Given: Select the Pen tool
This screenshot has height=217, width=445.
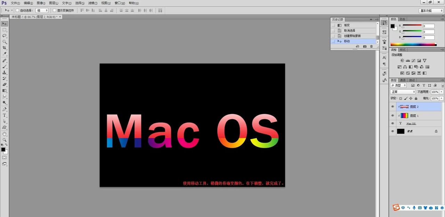Looking at the screenshot, I should (5, 110).
